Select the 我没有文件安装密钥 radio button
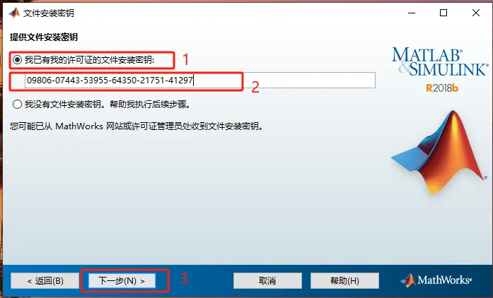The height and width of the screenshot is (298, 493). [17, 105]
